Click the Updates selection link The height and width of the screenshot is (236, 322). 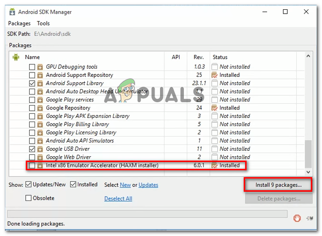[x=148, y=185]
